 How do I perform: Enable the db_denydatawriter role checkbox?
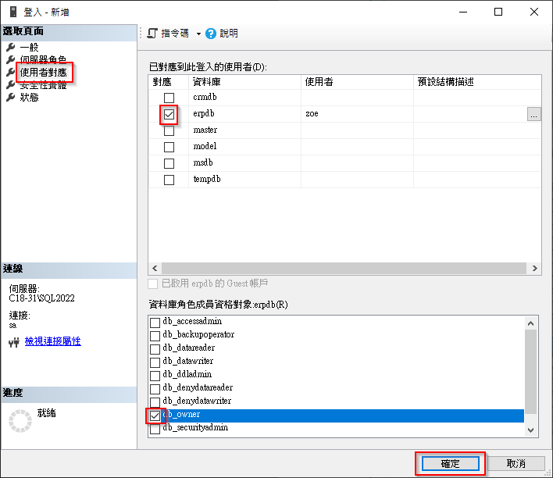[155, 402]
